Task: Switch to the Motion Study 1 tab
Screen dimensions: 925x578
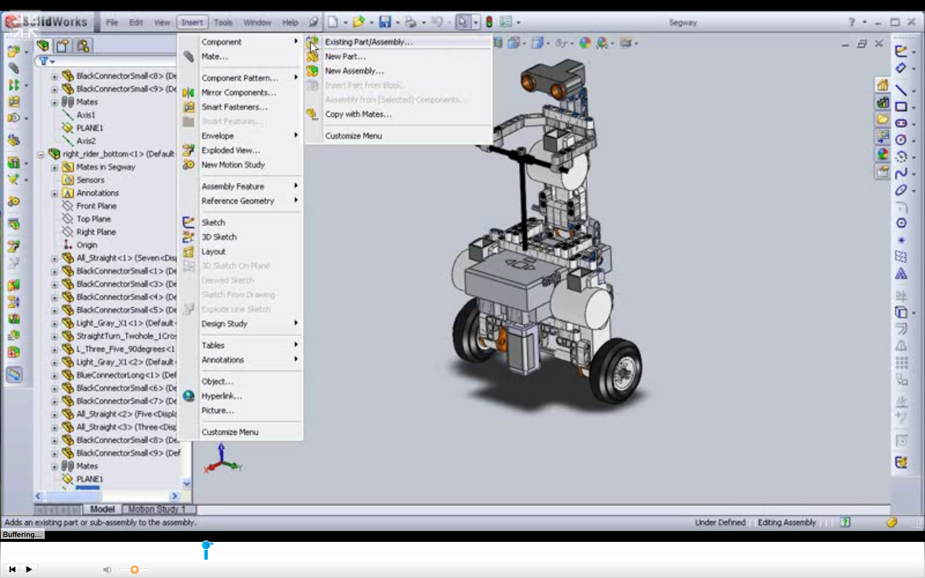Action: [x=157, y=509]
